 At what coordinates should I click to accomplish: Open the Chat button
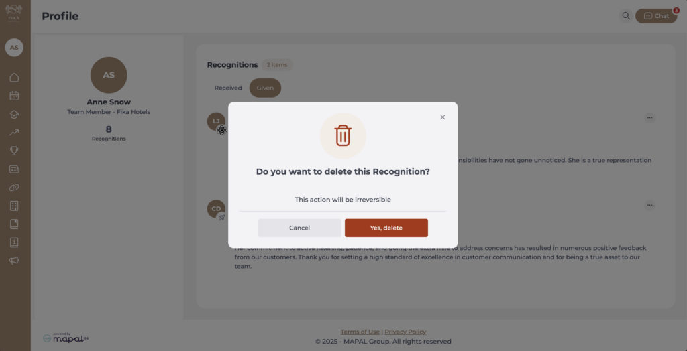656,16
